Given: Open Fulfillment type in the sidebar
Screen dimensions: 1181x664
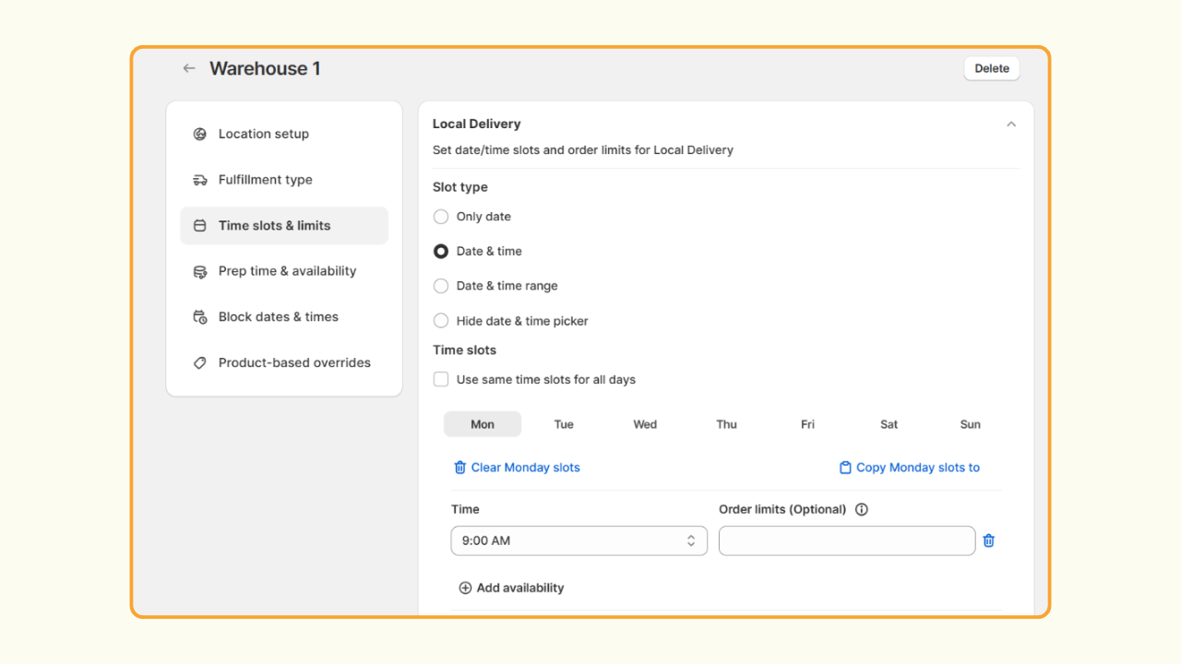Looking at the screenshot, I should coord(284,180).
